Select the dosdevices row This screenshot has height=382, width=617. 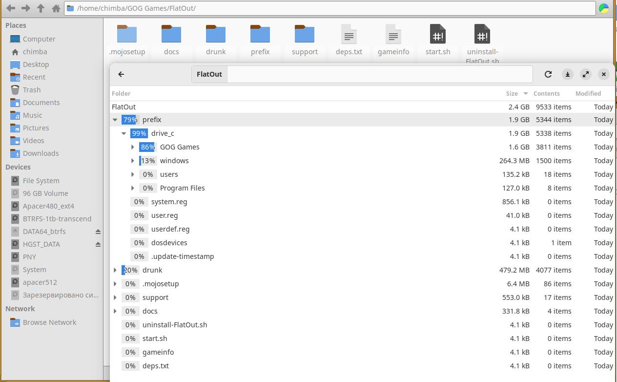(362, 243)
